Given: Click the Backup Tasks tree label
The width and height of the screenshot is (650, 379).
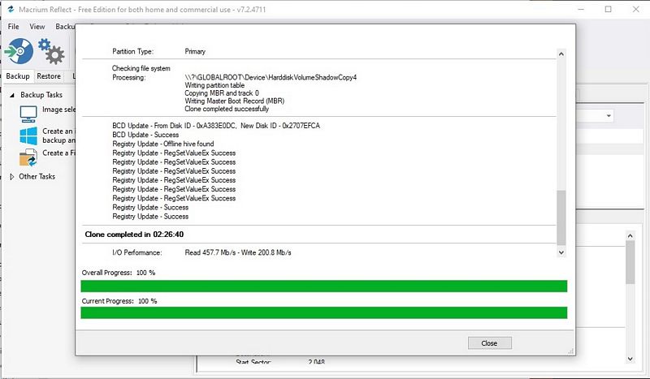Looking at the screenshot, I should (x=41, y=95).
